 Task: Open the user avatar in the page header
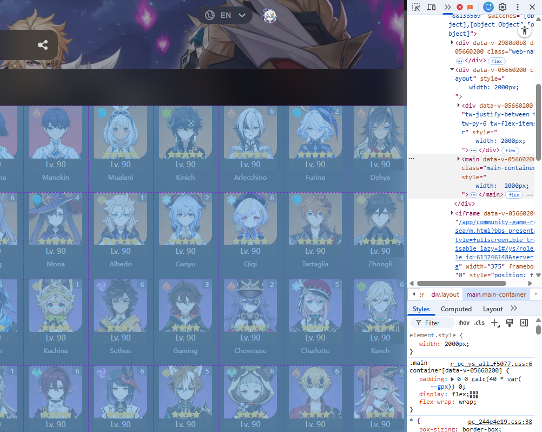pyautogui.click(x=269, y=16)
